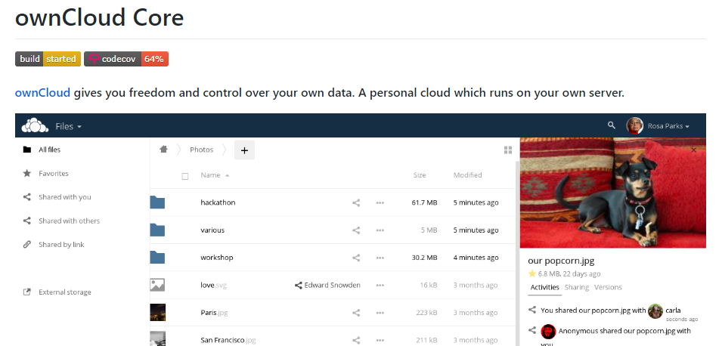Close the details sidebar with X
This screenshot has width=719, height=346.
click(x=693, y=150)
